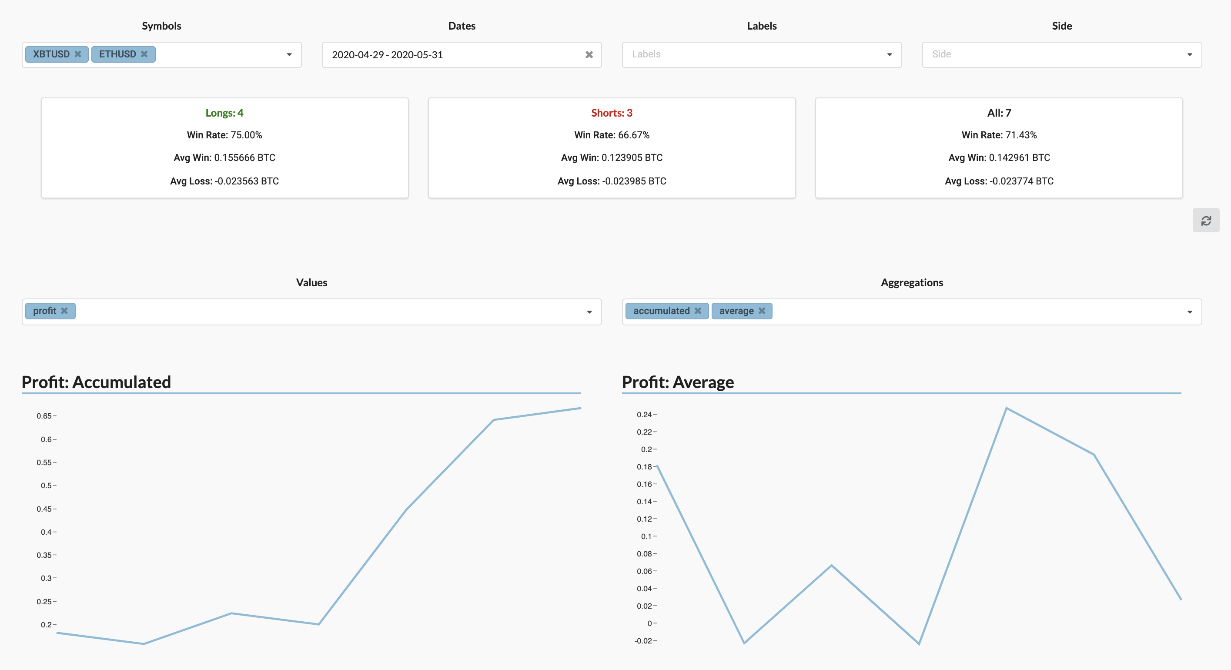1231x670 pixels.
Task: Click the Win Rate: 75.00% text
Action: pyautogui.click(x=224, y=135)
